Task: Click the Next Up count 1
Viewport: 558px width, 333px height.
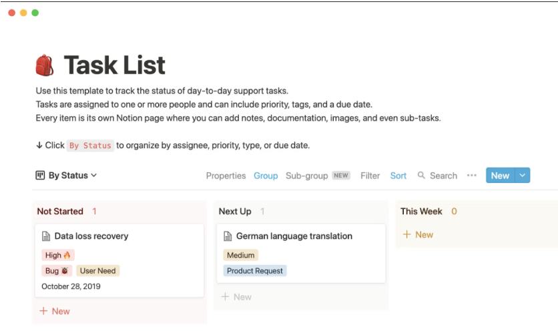Action: point(262,212)
